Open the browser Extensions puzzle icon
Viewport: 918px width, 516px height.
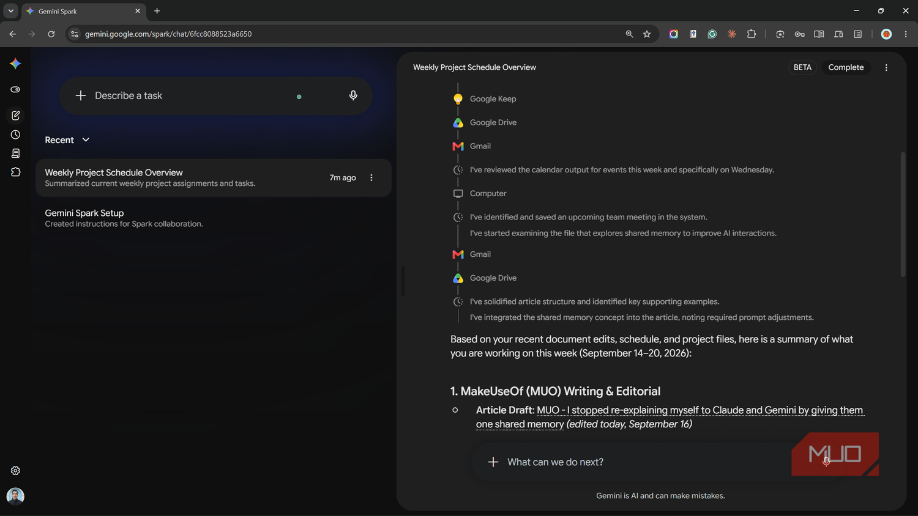[752, 34]
